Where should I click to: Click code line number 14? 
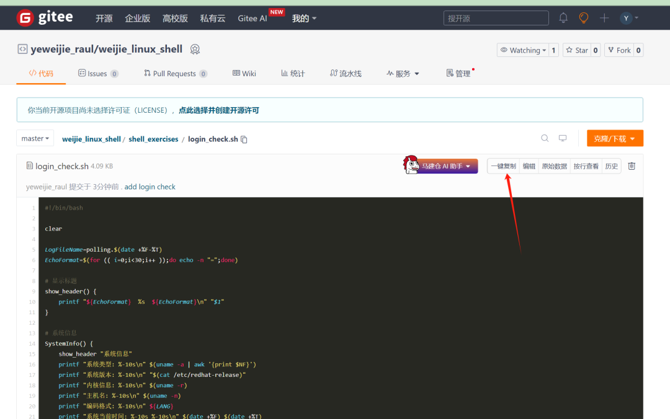[32, 343]
